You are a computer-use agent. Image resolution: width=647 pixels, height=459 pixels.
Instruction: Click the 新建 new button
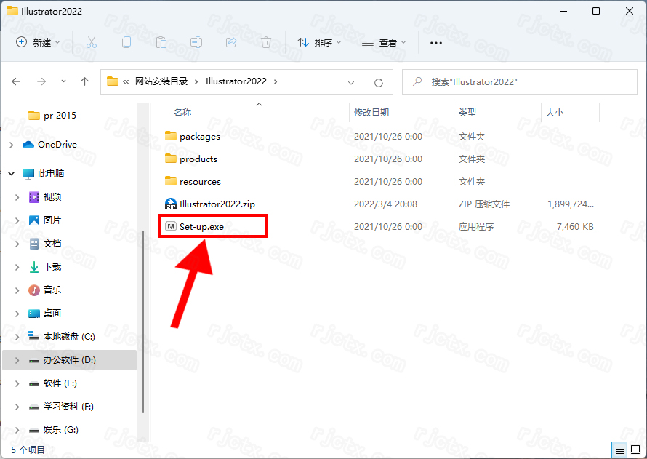[x=38, y=42]
